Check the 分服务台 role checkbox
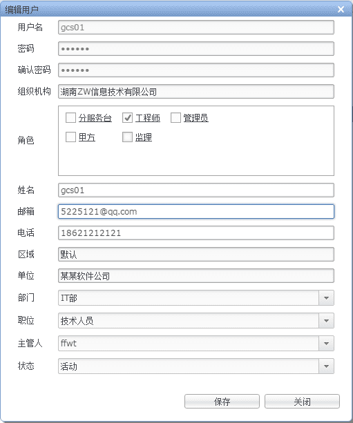This screenshot has width=353, height=423. [70, 117]
